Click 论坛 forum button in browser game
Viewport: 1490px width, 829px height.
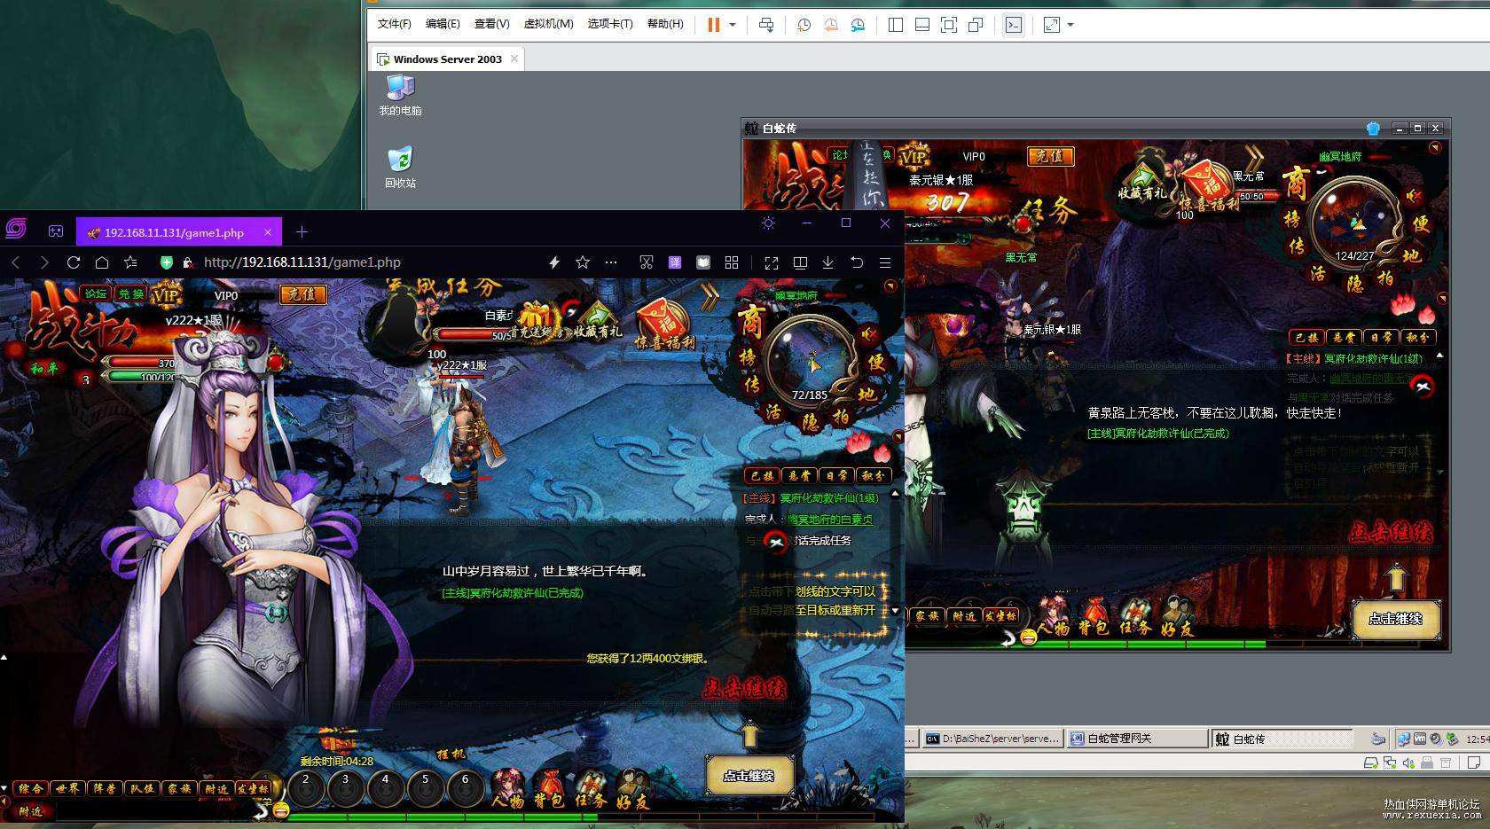point(96,293)
